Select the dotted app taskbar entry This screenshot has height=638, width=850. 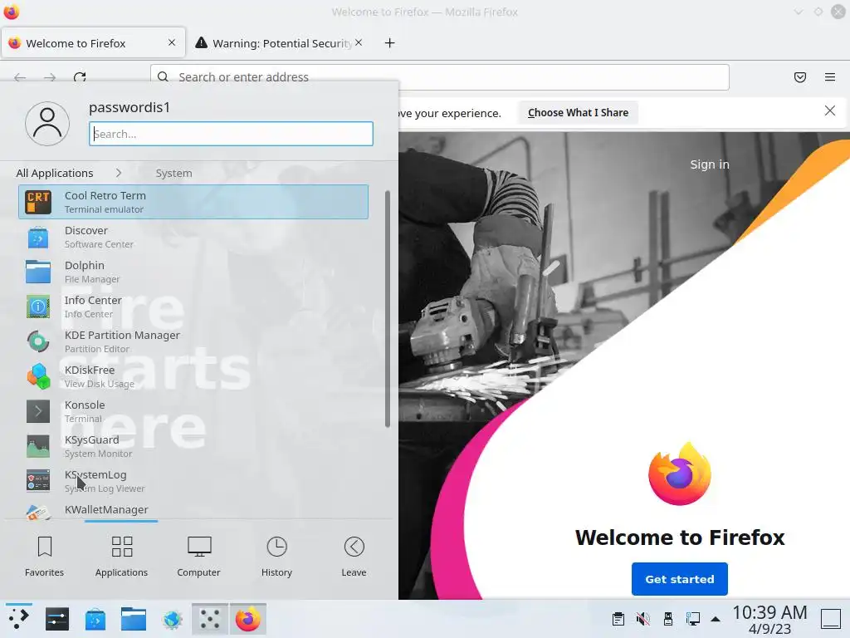point(210,619)
